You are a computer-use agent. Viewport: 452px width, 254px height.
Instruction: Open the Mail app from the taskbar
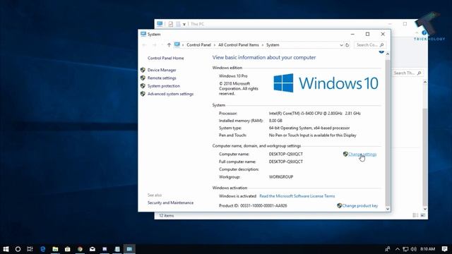[93, 249]
